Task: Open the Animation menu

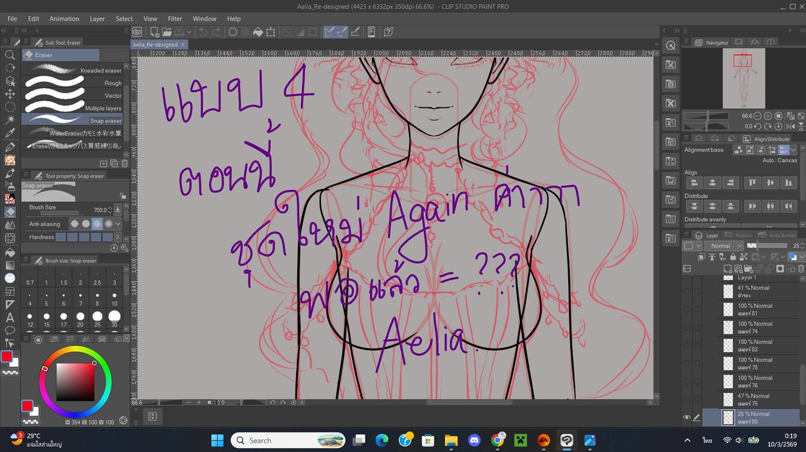Action: tap(64, 19)
